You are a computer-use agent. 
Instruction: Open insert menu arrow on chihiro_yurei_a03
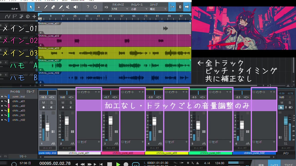coord(183,92)
